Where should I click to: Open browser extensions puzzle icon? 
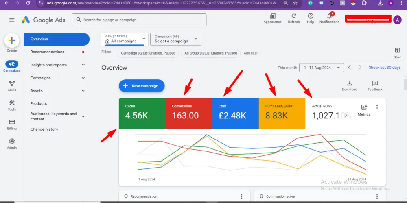tap(364, 3)
